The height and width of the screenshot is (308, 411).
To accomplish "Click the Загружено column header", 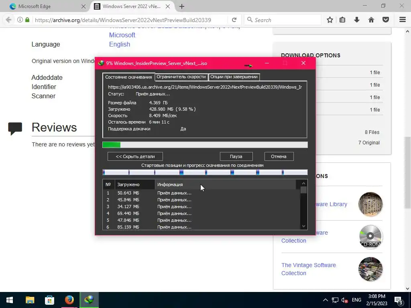I will [135, 184].
